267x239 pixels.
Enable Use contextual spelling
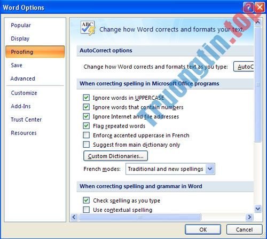coord(87,210)
